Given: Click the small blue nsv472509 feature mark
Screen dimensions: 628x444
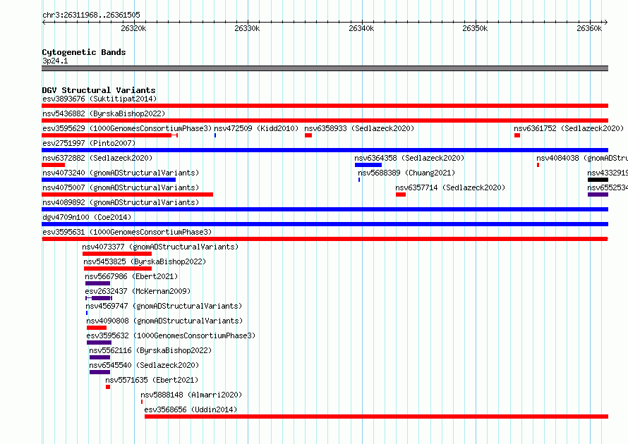Looking at the screenshot, I should (215, 135).
